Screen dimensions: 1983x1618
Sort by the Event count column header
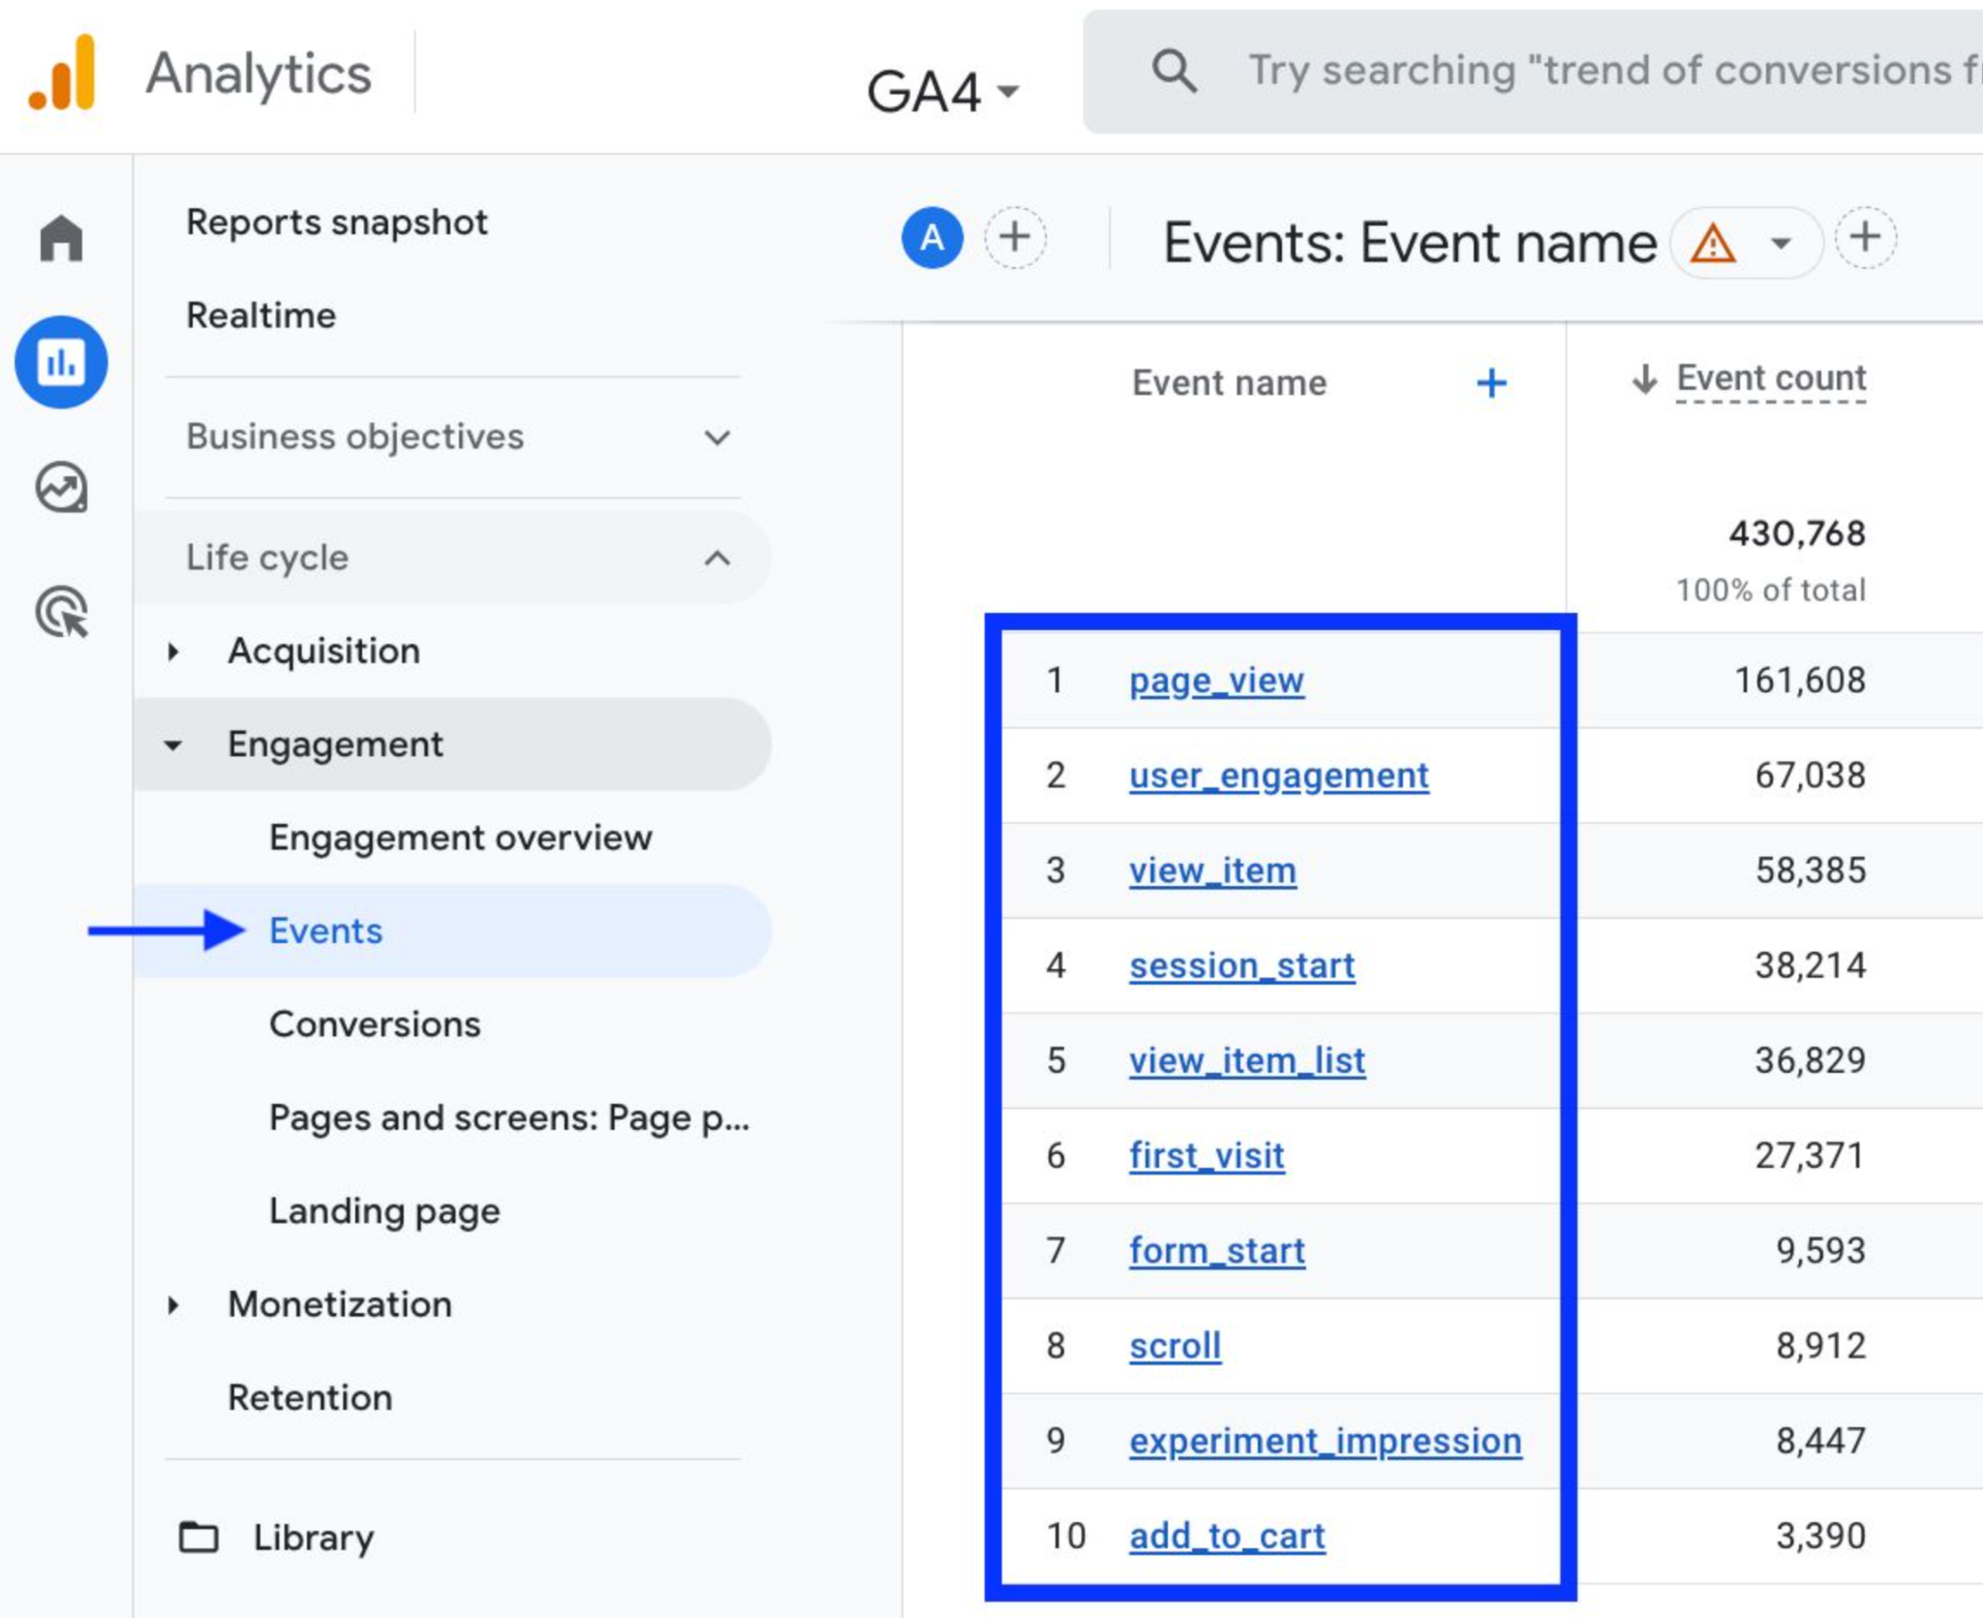click(1770, 379)
